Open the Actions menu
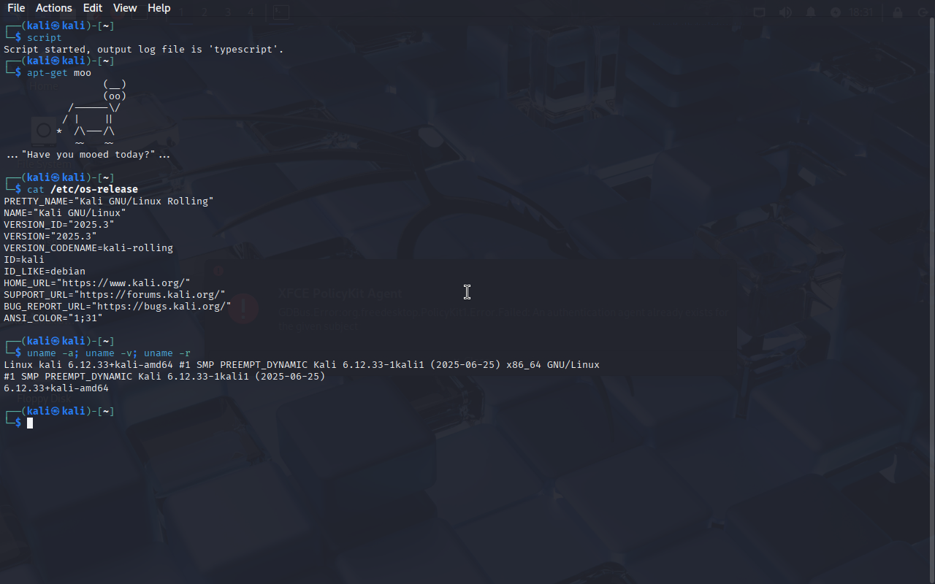This screenshot has height=584, width=935. point(54,8)
